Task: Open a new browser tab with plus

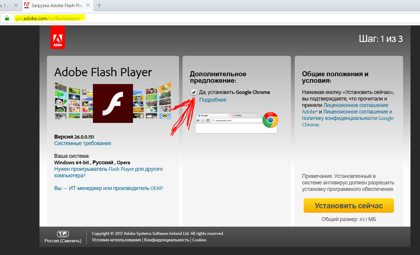Action: click(99, 5)
